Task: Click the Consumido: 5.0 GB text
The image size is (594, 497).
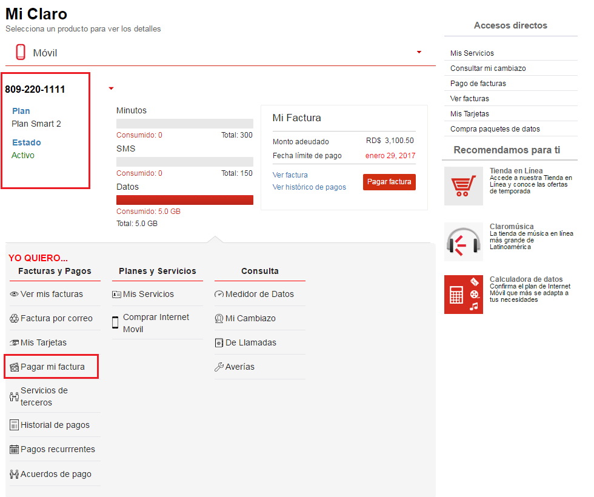Action: click(x=148, y=212)
